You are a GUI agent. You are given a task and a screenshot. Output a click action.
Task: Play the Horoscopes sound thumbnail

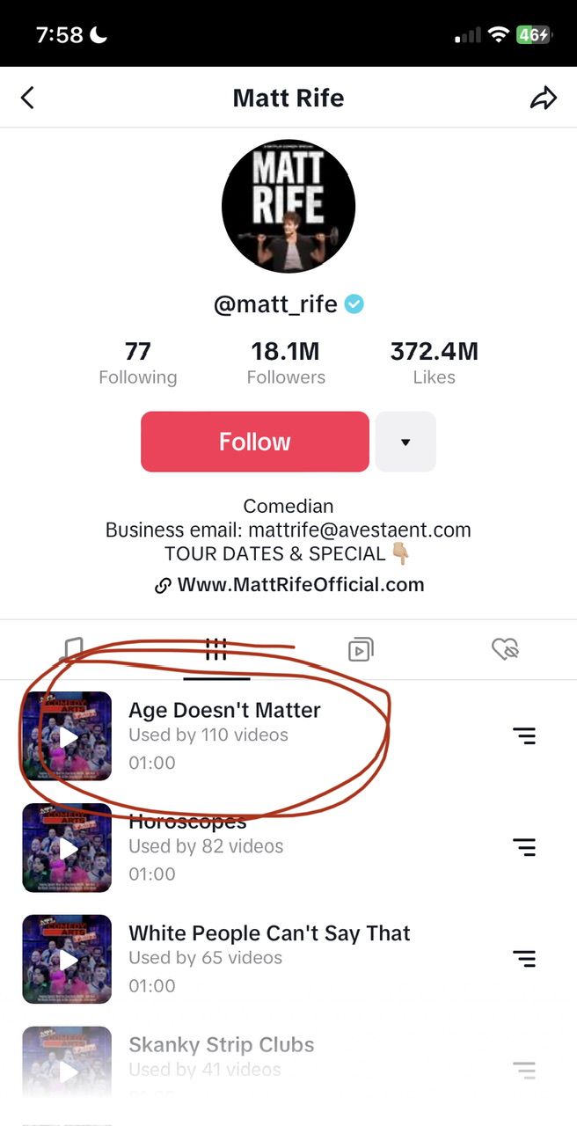point(68,848)
